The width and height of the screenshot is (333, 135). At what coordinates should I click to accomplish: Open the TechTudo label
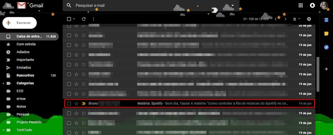[24, 130]
